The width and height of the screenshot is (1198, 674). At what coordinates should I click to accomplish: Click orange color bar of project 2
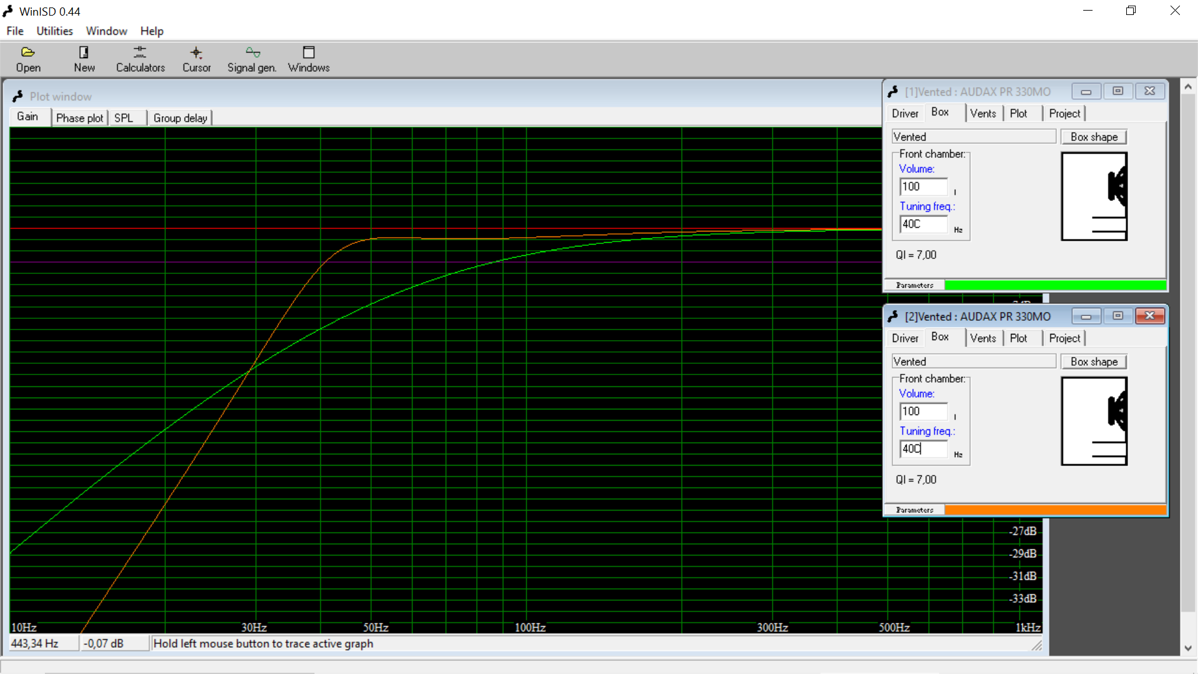tap(1054, 510)
